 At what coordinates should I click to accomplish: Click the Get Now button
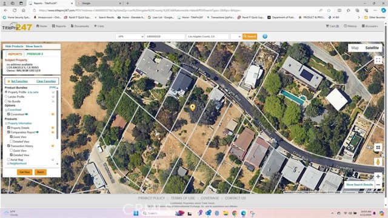pos(24,172)
